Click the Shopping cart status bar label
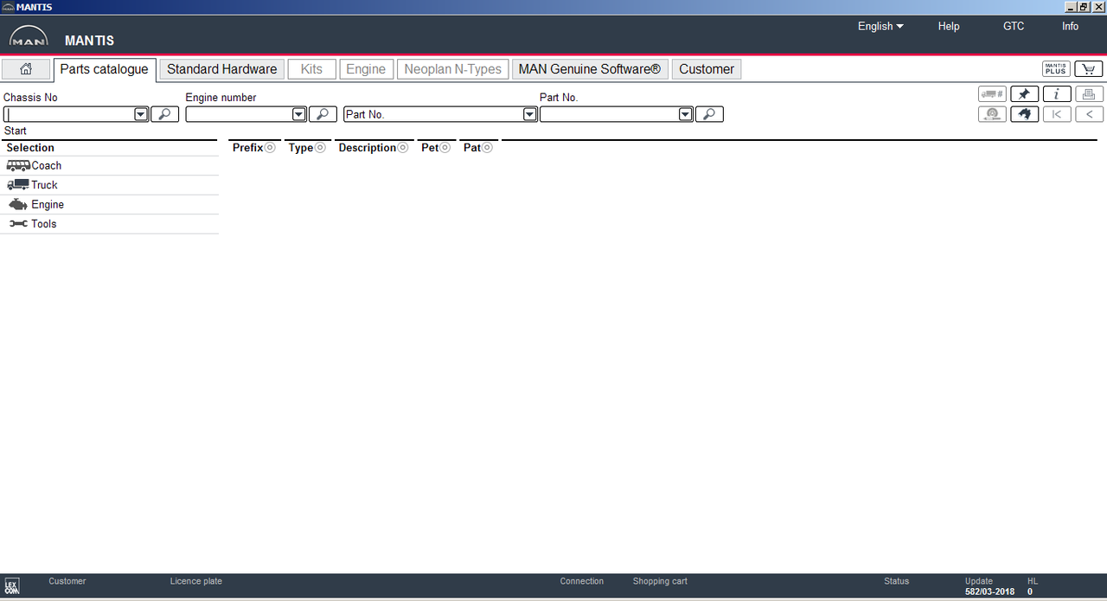 point(660,581)
